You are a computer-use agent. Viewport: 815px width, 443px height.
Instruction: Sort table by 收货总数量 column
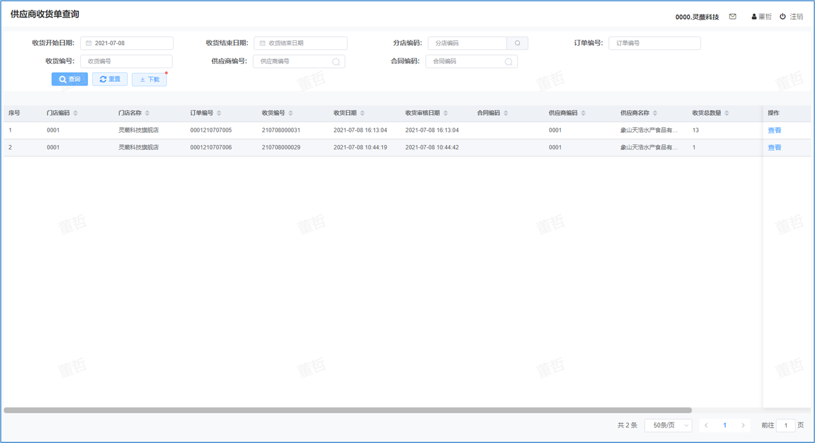click(x=726, y=113)
